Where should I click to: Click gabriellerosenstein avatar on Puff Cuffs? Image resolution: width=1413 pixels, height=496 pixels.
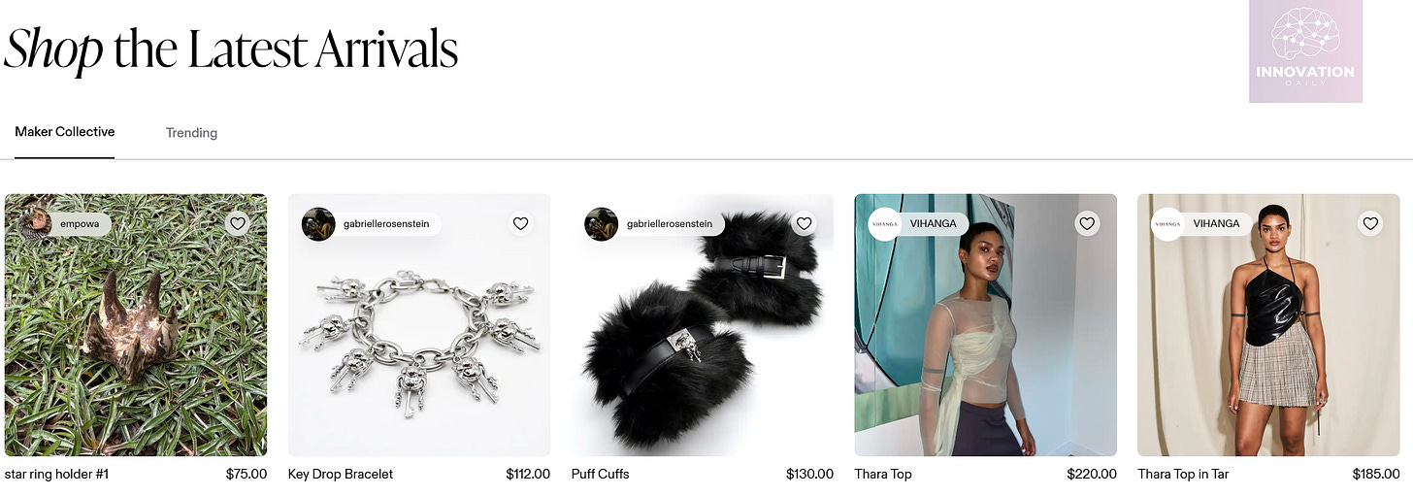(601, 223)
